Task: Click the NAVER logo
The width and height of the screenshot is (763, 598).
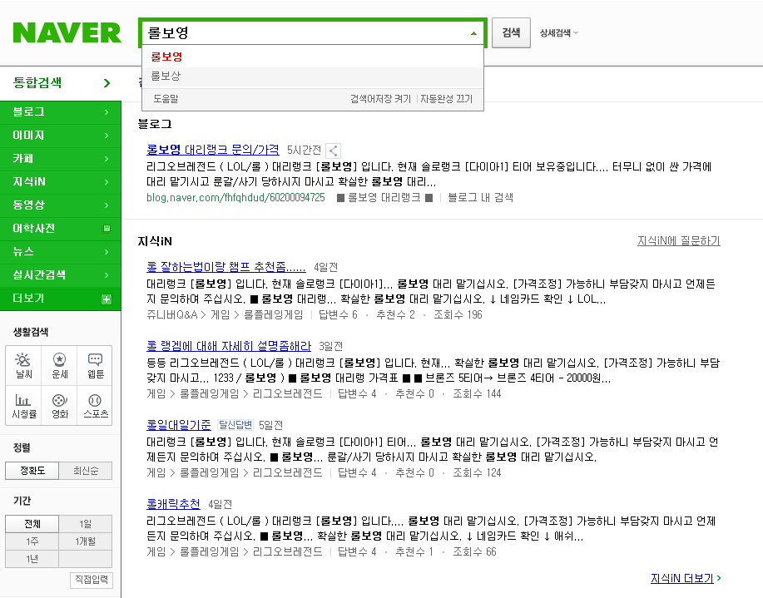Action: coord(67,32)
